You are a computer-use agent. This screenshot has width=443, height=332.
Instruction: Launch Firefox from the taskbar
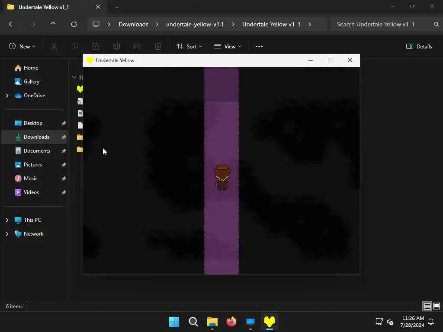pos(231,322)
